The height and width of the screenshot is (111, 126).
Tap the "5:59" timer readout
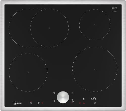[x=93, y=99]
